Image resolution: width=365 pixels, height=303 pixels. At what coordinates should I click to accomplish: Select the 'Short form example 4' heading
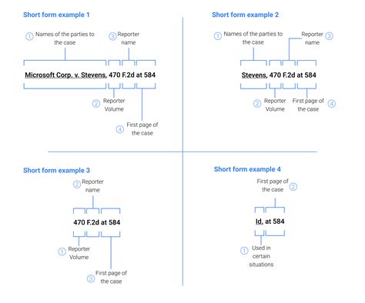247,169
